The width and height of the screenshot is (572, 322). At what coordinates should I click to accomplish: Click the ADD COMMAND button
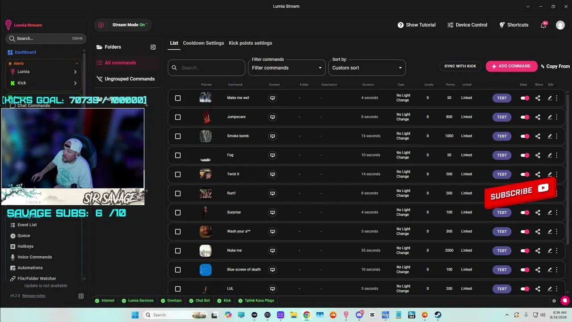(x=511, y=66)
